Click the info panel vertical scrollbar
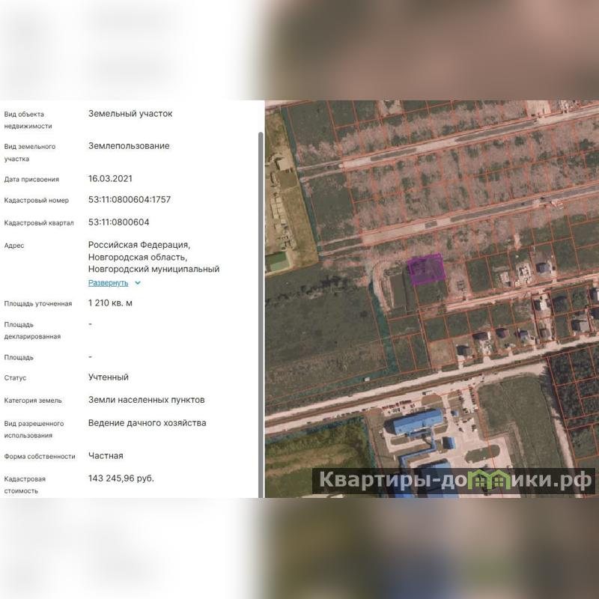Image resolution: width=599 pixels, height=599 pixels. (261, 299)
